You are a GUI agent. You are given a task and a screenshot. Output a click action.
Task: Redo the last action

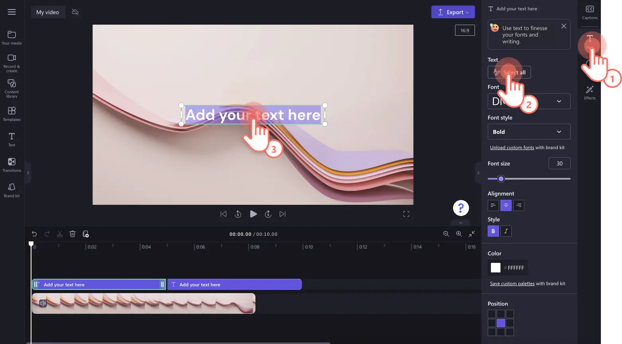pyautogui.click(x=47, y=234)
